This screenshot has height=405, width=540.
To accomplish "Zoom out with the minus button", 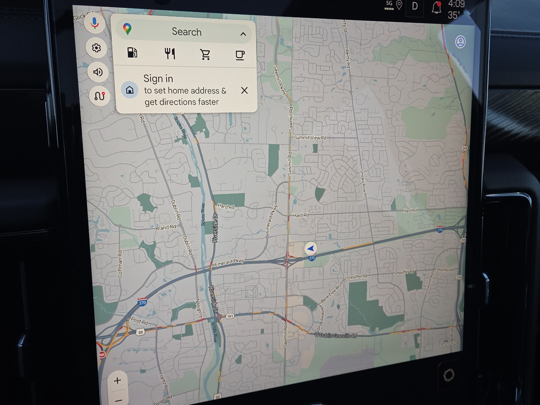I will (118, 400).
